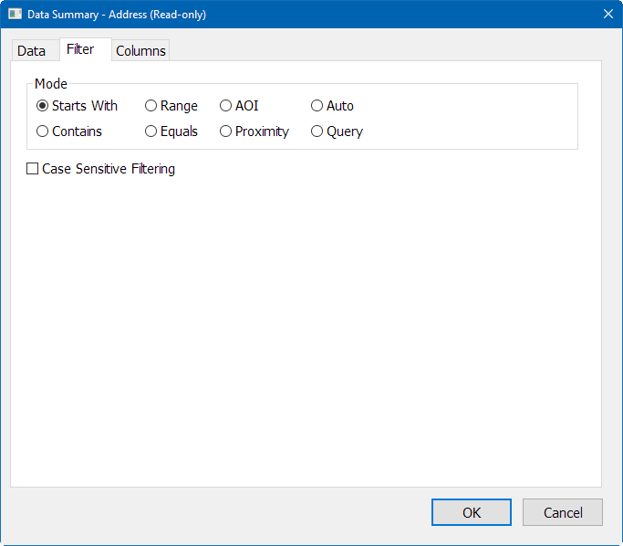
Task: Enable the Case Sensitive Filtering checkbox
Action: pyautogui.click(x=33, y=169)
